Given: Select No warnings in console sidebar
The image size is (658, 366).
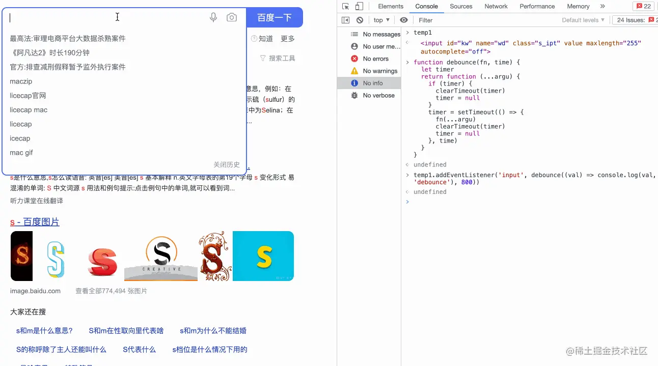Looking at the screenshot, I should pyautogui.click(x=369, y=71).
